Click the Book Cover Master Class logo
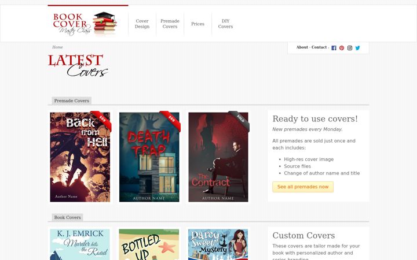Image resolution: width=417 pixels, height=260 pixels. (x=85, y=24)
